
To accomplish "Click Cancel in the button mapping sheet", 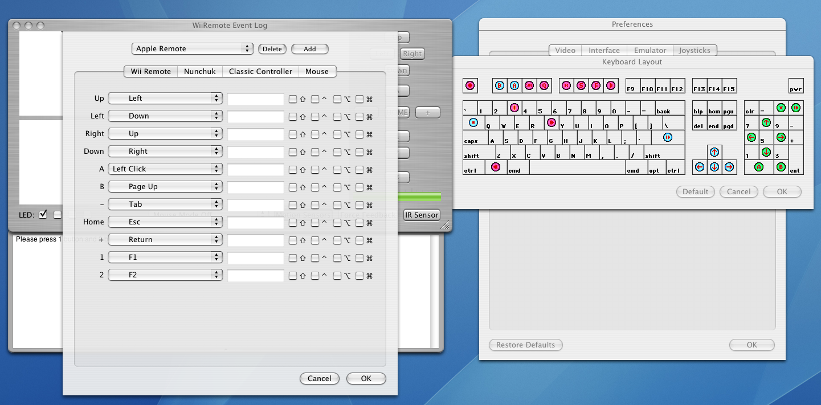I will [x=320, y=379].
